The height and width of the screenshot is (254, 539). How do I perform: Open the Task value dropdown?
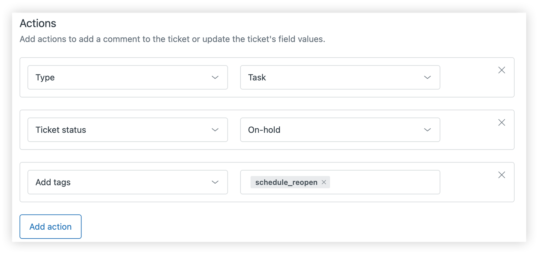(x=340, y=77)
